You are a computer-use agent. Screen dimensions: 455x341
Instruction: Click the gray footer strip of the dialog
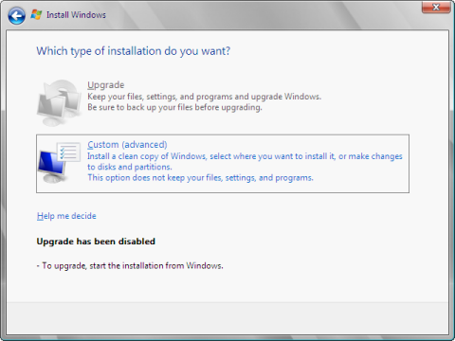(x=227, y=318)
